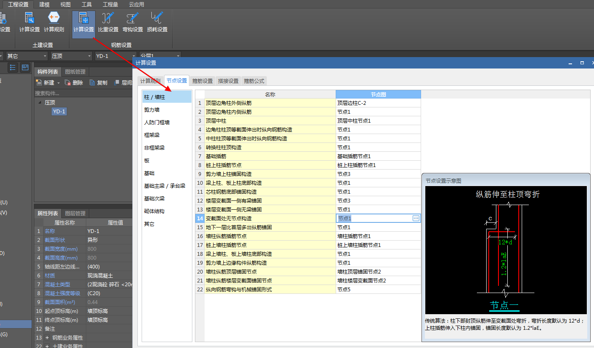Select 非框架梁 category
594x348 pixels.
coord(167,148)
